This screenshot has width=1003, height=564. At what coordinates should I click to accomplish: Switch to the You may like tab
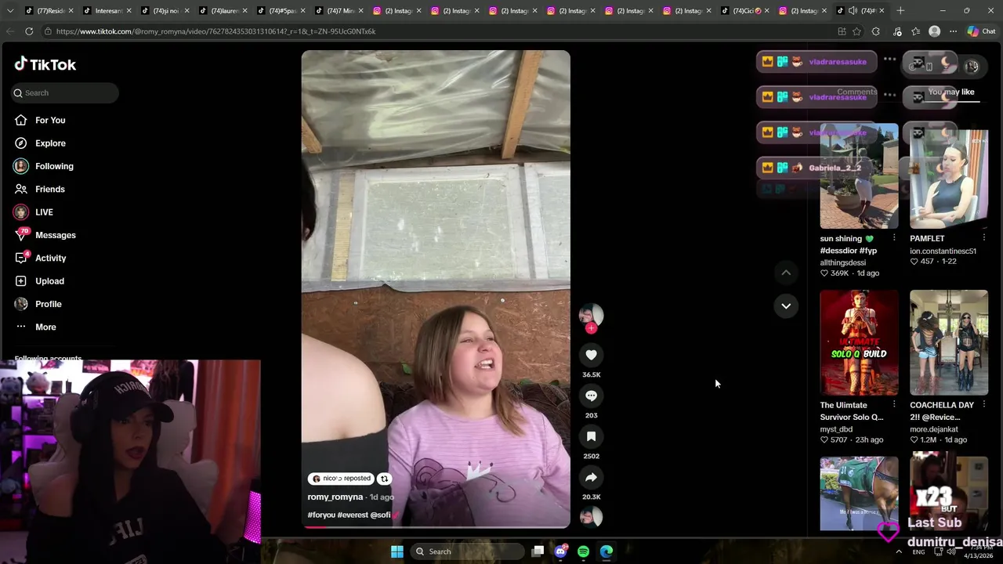pos(951,92)
